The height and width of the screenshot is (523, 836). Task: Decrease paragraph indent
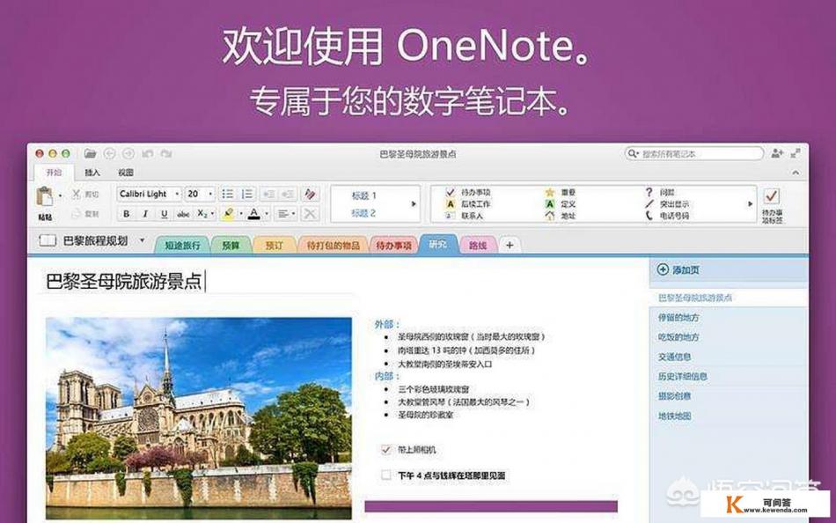268,194
